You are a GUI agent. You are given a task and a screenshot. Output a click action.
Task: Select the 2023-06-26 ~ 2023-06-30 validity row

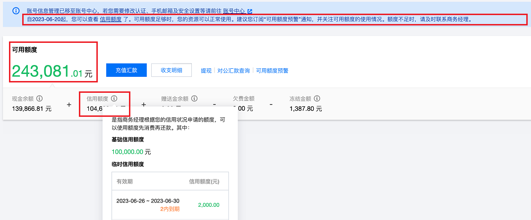148,201
